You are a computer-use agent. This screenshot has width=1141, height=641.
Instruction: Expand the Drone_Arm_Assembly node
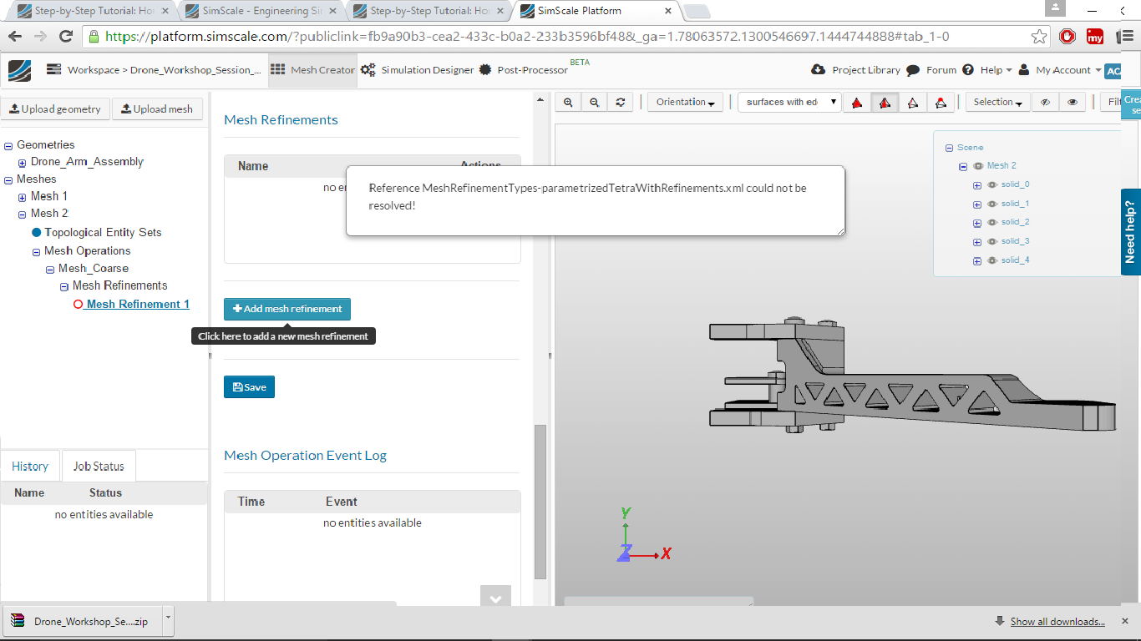pyautogui.click(x=23, y=162)
